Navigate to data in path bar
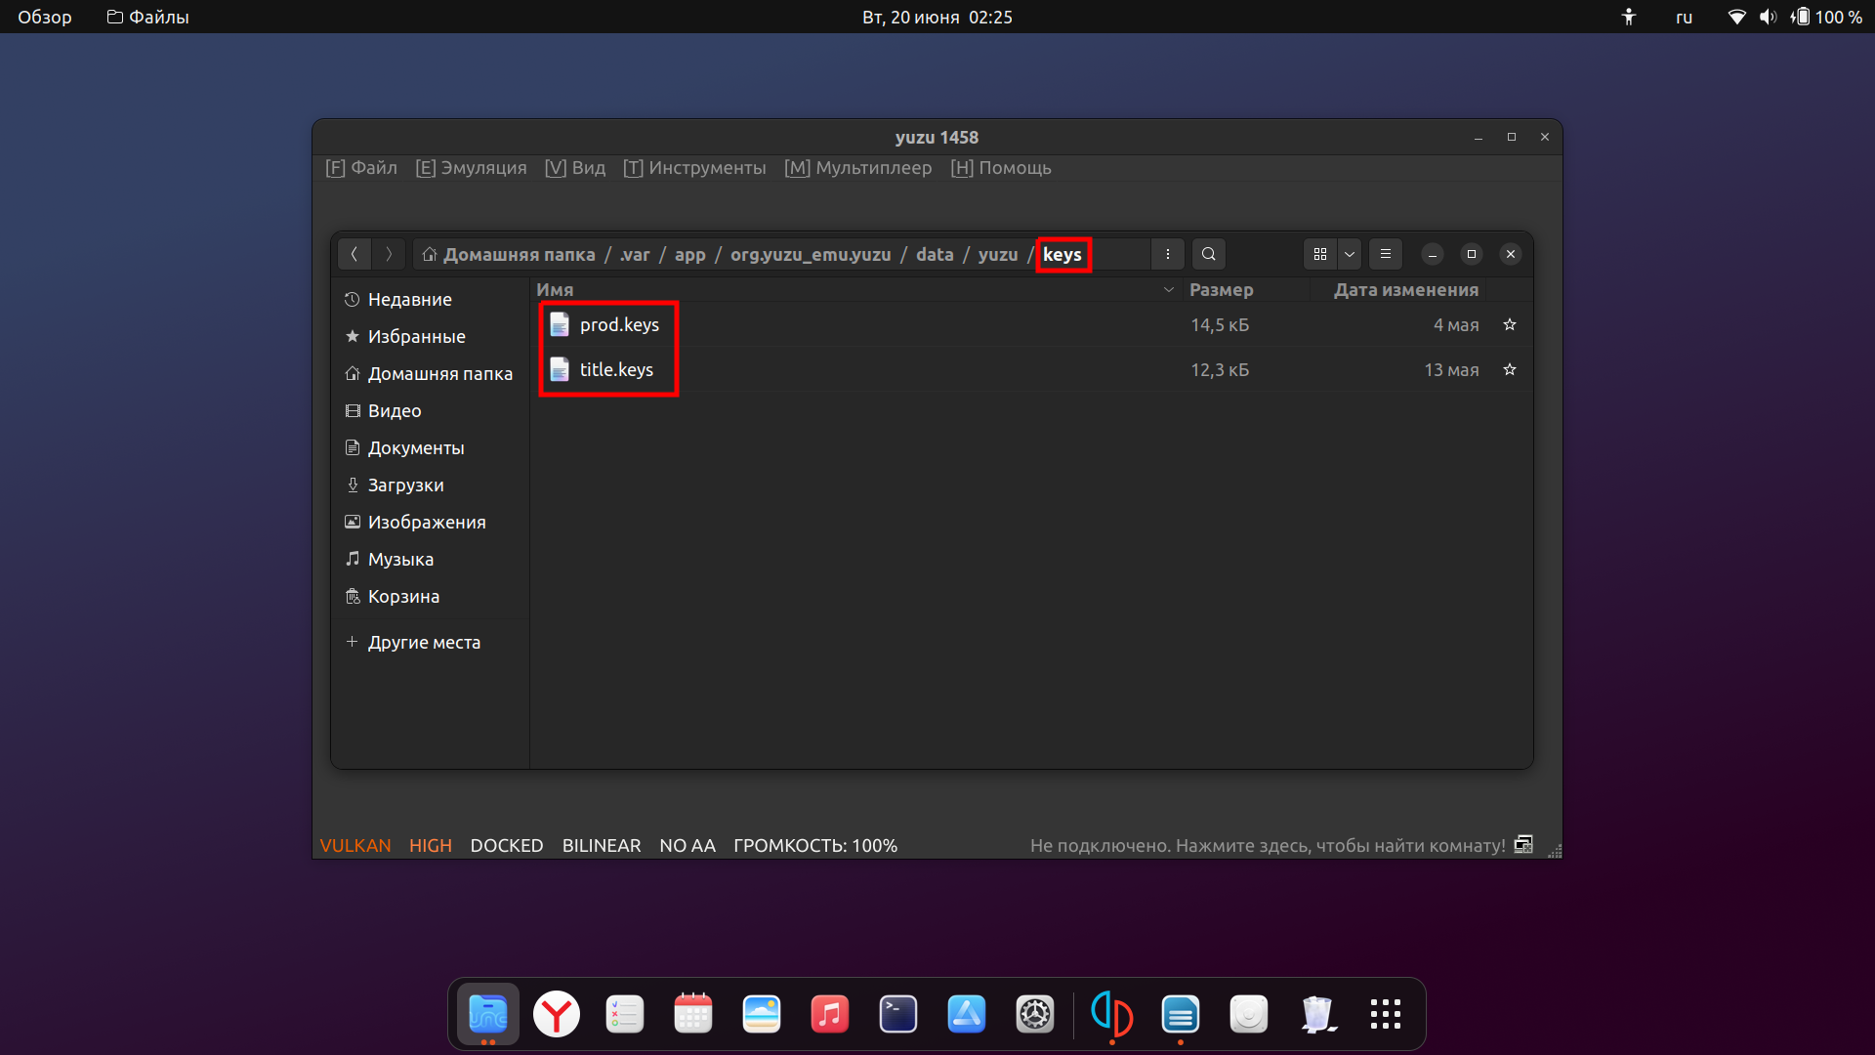The height and width of the screenshot is (1055, 1875). (935, 254)
